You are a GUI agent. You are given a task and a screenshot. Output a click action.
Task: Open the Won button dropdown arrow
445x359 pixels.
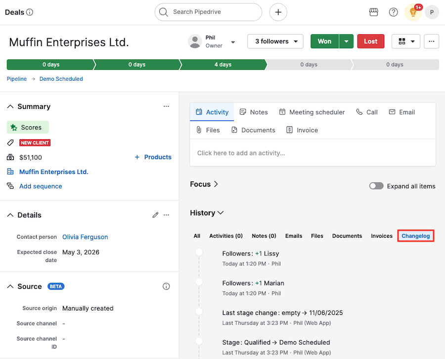[346, 41]
